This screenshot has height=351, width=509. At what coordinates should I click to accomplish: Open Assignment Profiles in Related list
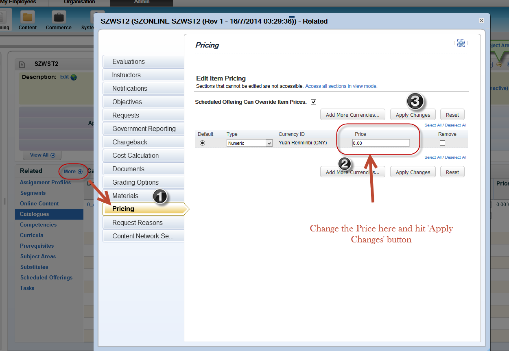(46, 182)
